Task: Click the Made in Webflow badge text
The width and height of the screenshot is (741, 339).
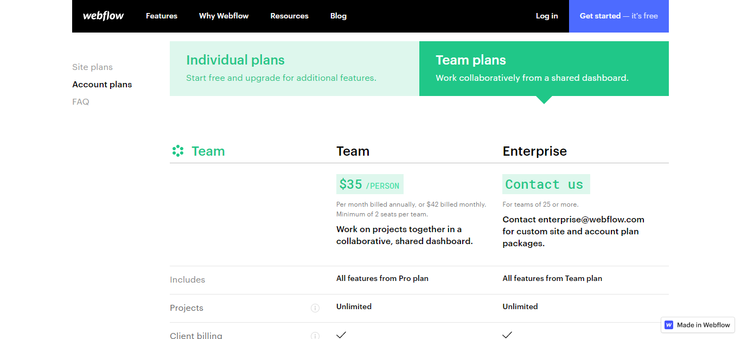Action: pyautogui.click(x=704, y=325)
